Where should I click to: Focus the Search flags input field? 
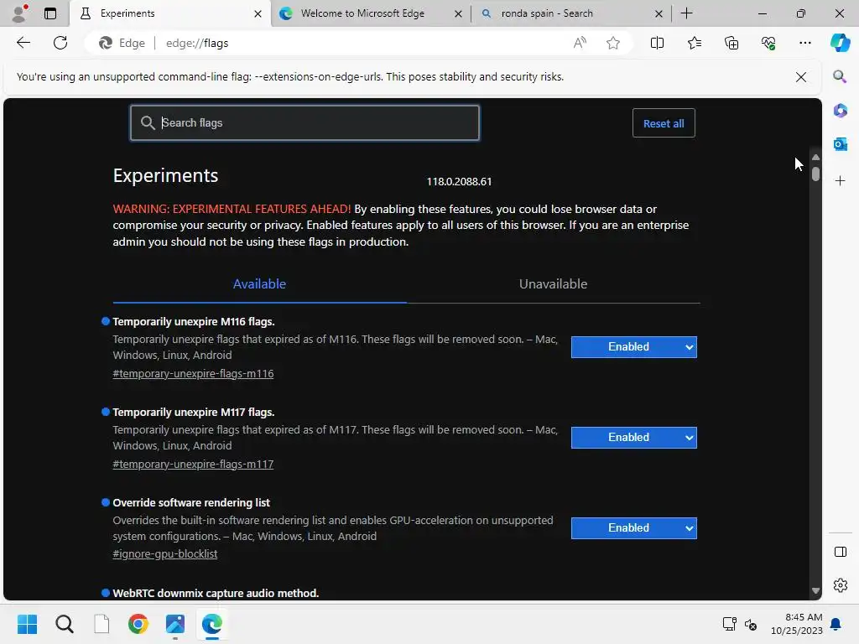[x=305, y=122]
